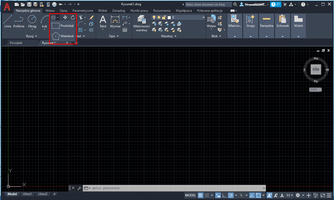This screenshot has height=200, width=334.
Task: Switch to the Początek file tab
Action: click(16, 43)
